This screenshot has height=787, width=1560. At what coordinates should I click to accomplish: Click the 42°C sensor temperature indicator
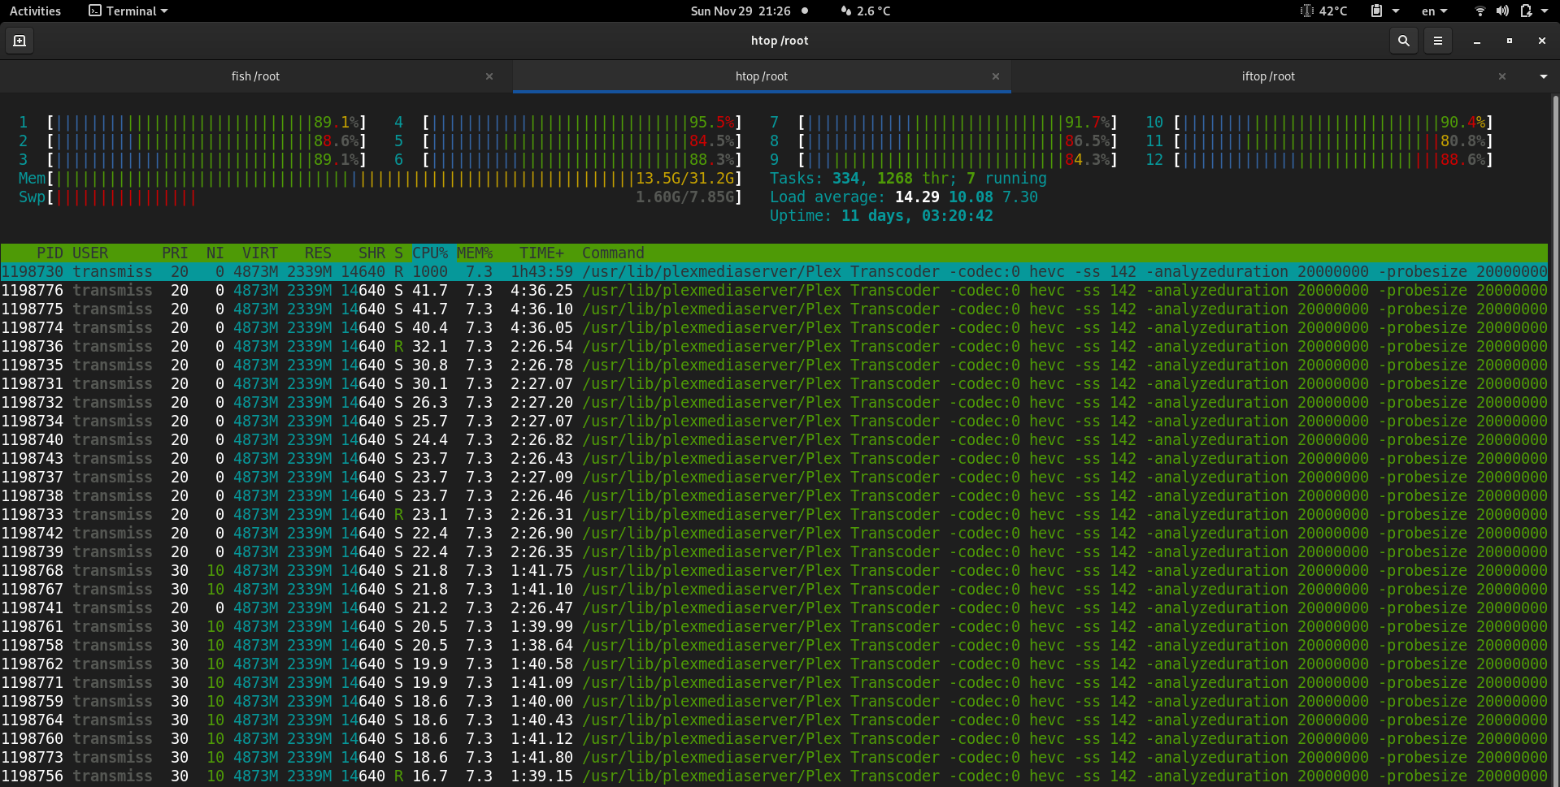(x=1324, y=11)
